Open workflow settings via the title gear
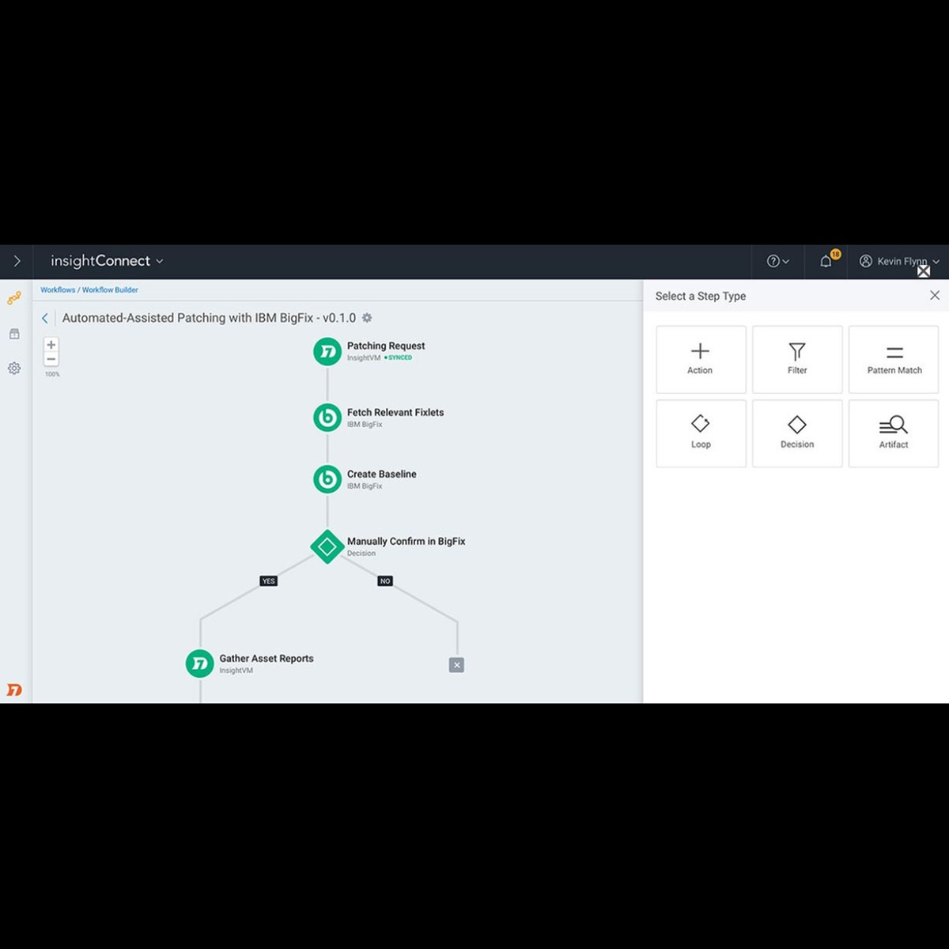The height and width of the screenshot is (949, 949). [x=367, y=317]
